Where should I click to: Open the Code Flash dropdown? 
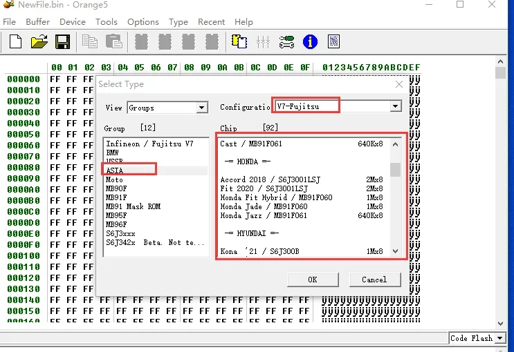[500, 338]
